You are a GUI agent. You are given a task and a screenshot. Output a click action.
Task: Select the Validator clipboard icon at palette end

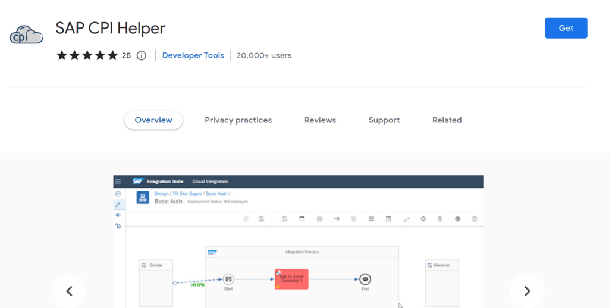pyautogui.click(x=475, y=219)
